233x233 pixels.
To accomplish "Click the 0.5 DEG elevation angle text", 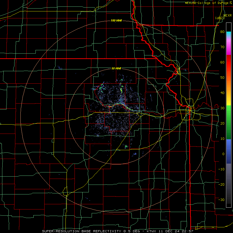I will click(x=132, y=231).
